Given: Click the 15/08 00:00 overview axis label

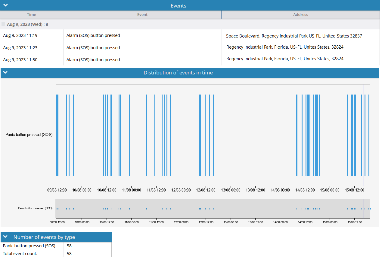Looking at the screenshot, I should point(330,222).
